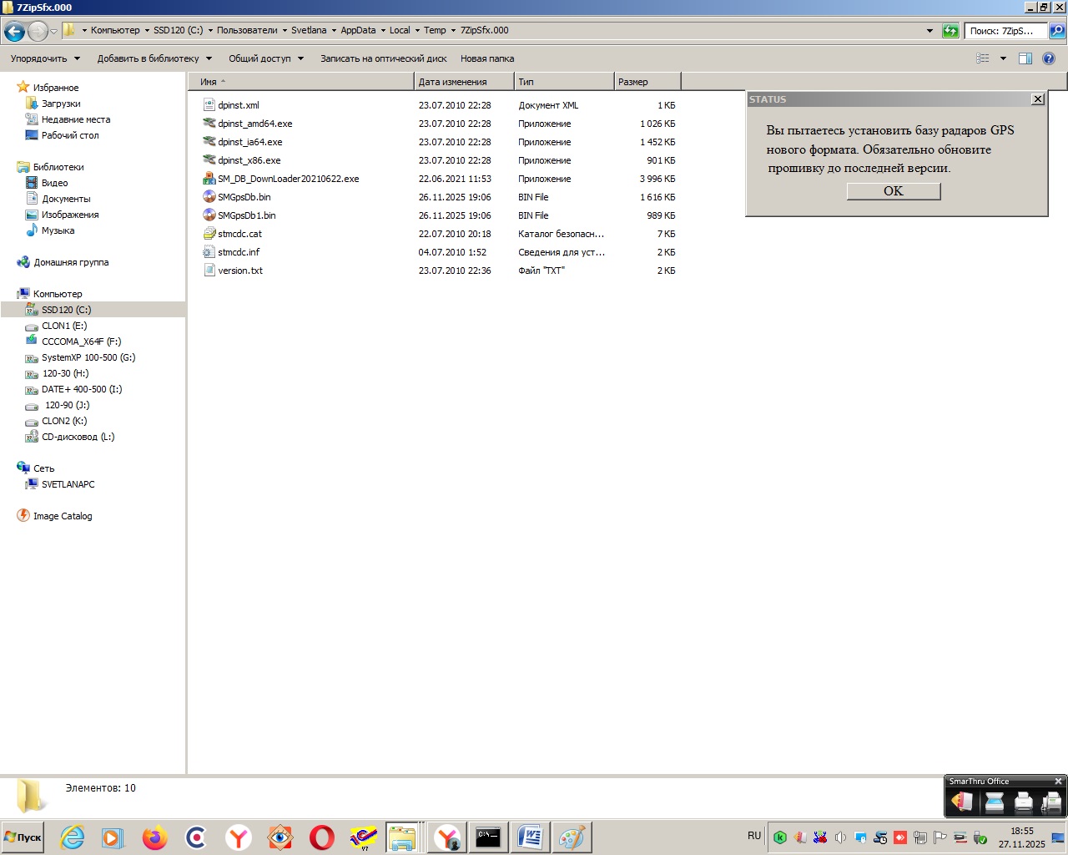This screenshot has height=855, width=1068.
Task: Click the help question mark icon
Action: pyautogui.click(x=1049, y=58)
